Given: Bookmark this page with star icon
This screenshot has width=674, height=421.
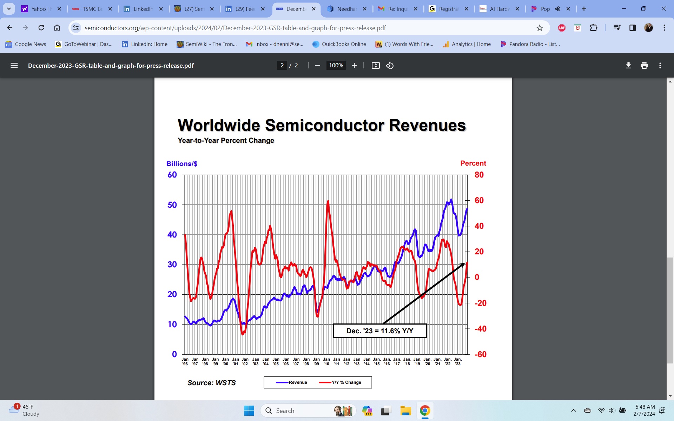Looking at the screenshot, I should [x=540, y=28].
